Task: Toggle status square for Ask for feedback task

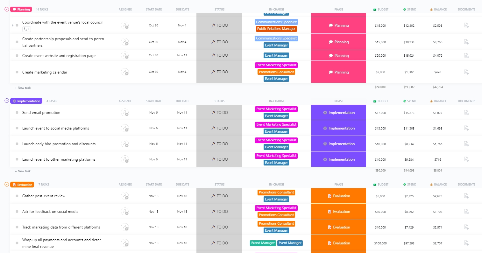Action: coord(17,212)
